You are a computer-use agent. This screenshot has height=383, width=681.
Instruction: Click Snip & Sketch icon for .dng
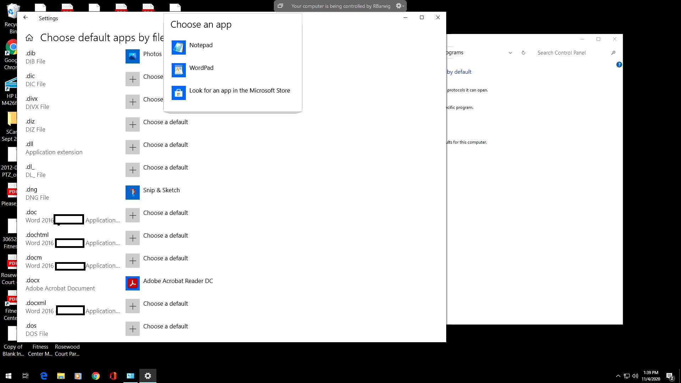coord(133,193)
